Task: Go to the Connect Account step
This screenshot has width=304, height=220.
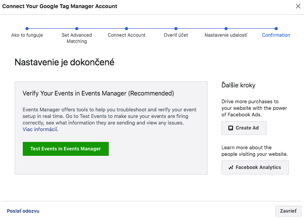Action: tap(127, 35)
